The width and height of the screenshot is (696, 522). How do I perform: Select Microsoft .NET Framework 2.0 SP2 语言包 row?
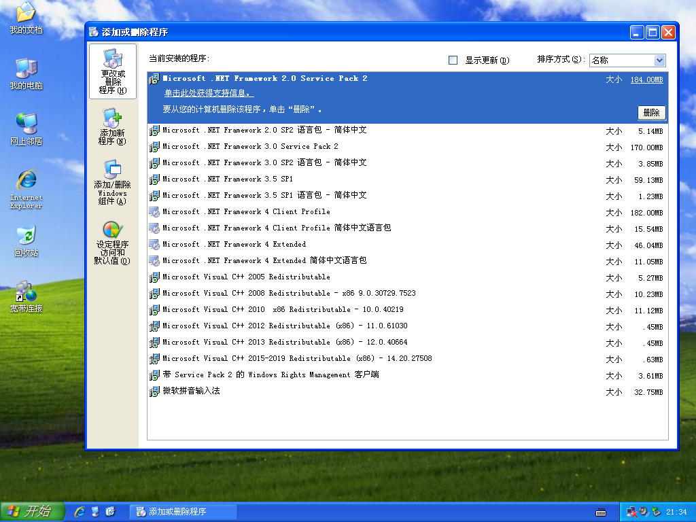pos(408,130)
